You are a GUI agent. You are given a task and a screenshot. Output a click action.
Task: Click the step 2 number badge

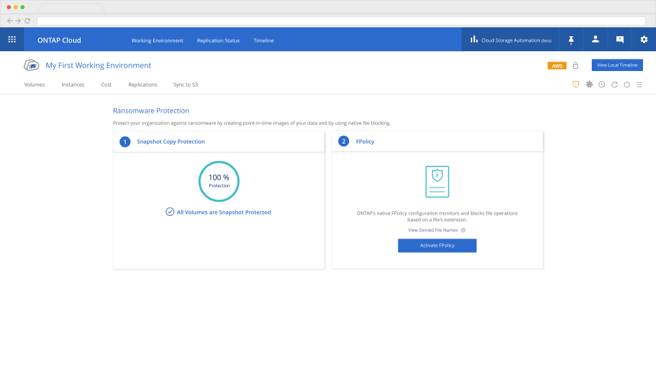tap(344, 141)
